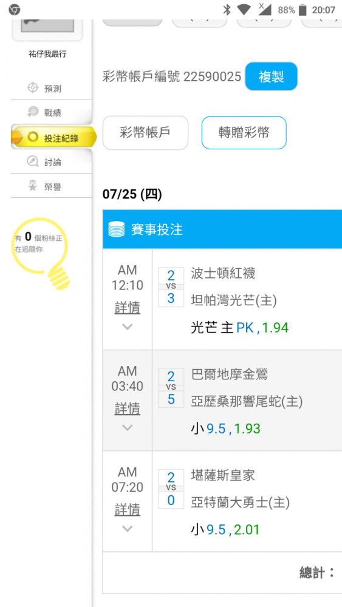Expand chevron under 03:40 game details
The width and height of the screenshot is (342, 607).
click(x=127, y=428)
